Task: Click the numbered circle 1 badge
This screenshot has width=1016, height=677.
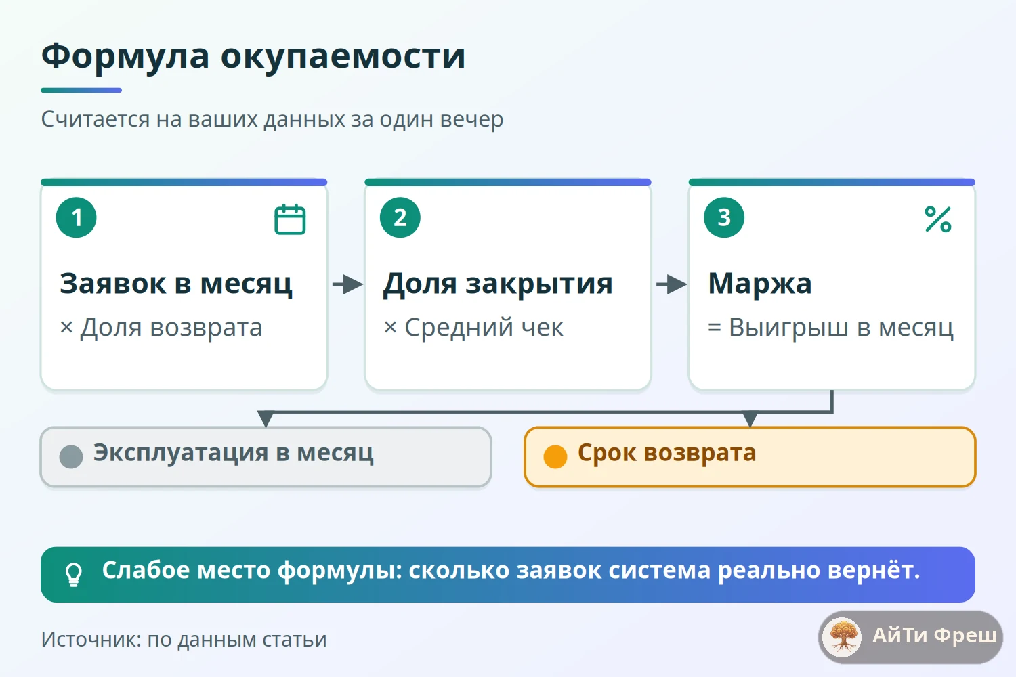Action: 77,217
